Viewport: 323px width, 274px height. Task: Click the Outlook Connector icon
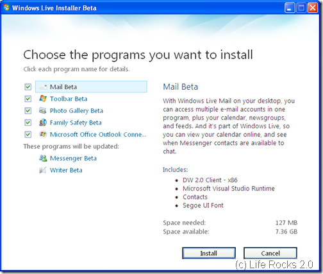click(43, 134)
